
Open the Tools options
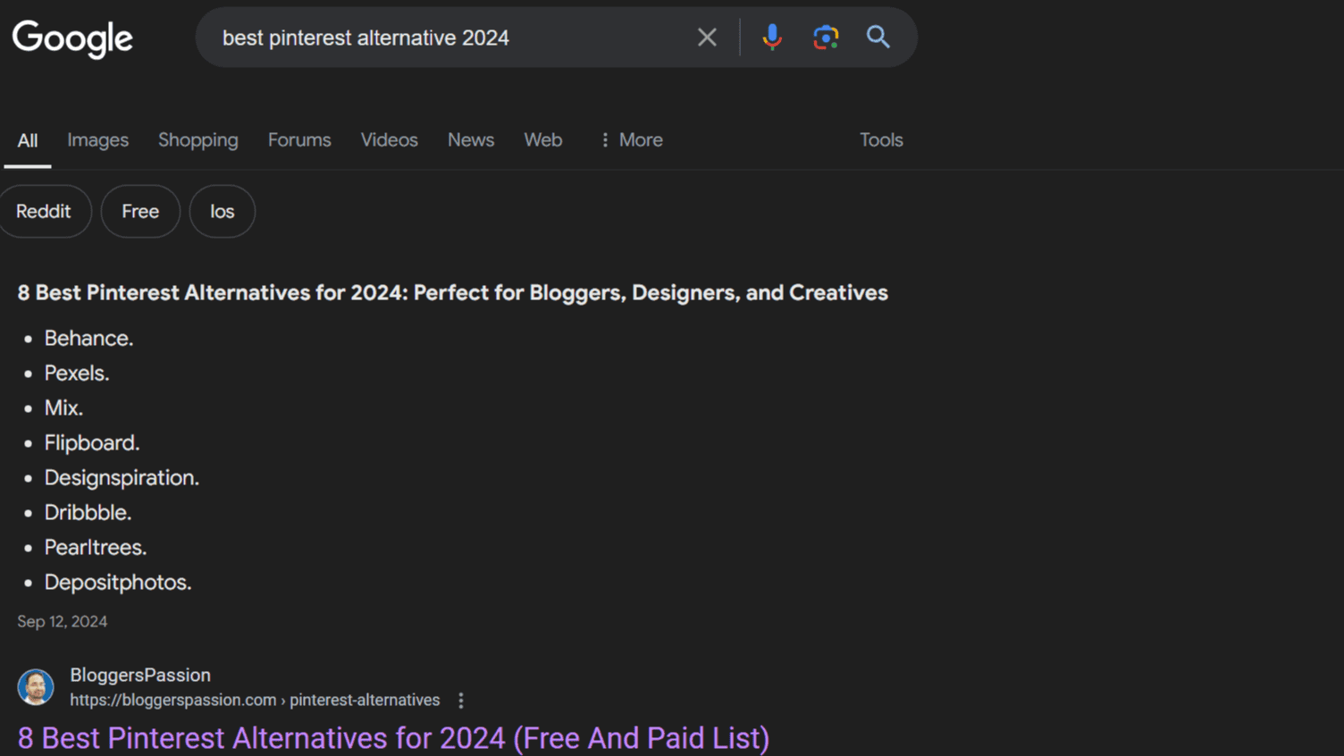click(x=880, y=139)
